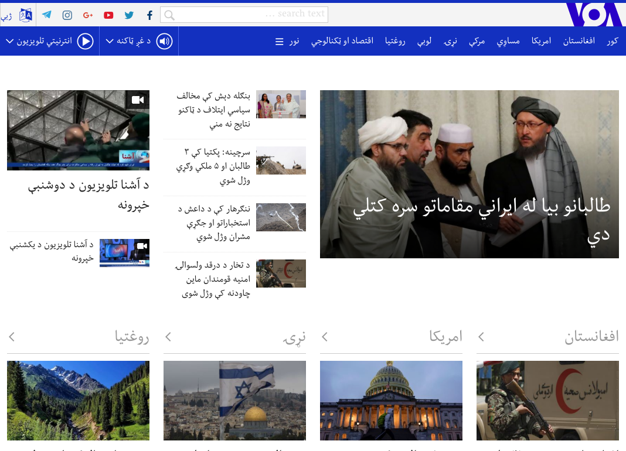Open the Capitol building image thumbnail

[x=391, y=400]
